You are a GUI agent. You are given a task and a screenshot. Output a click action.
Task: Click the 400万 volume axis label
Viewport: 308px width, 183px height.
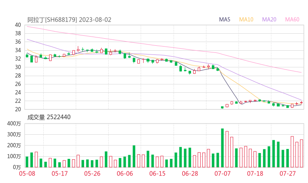pos(15,124)
